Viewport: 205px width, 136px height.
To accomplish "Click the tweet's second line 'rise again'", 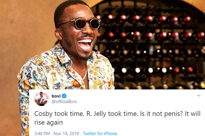I will (x=49, y=123).
